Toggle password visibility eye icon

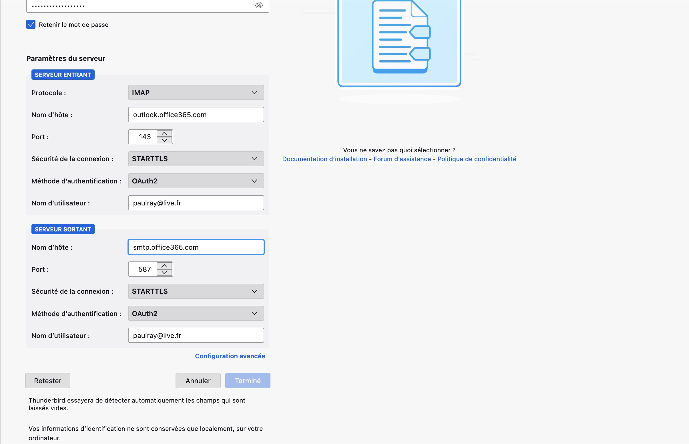259,5
